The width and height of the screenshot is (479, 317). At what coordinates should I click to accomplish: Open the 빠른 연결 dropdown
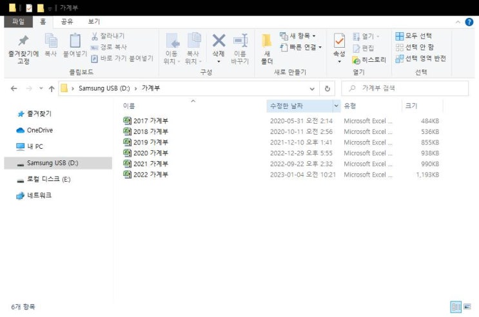click(301, 47)
